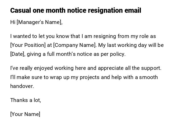Click the "Thanks a lot," closing line
The image size is (179, 130).
pyautogui.click(x=26, y=100)
